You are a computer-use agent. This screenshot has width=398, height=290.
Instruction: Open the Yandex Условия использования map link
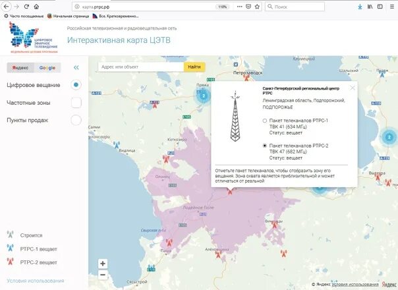coord(355,285)
